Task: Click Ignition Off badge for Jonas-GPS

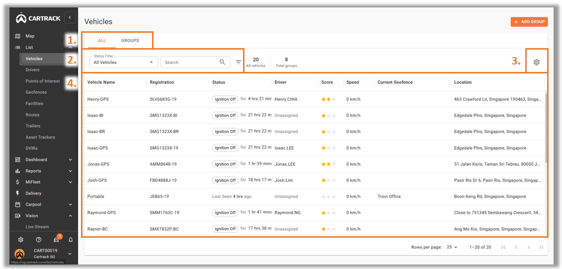Action: [225, 164]
